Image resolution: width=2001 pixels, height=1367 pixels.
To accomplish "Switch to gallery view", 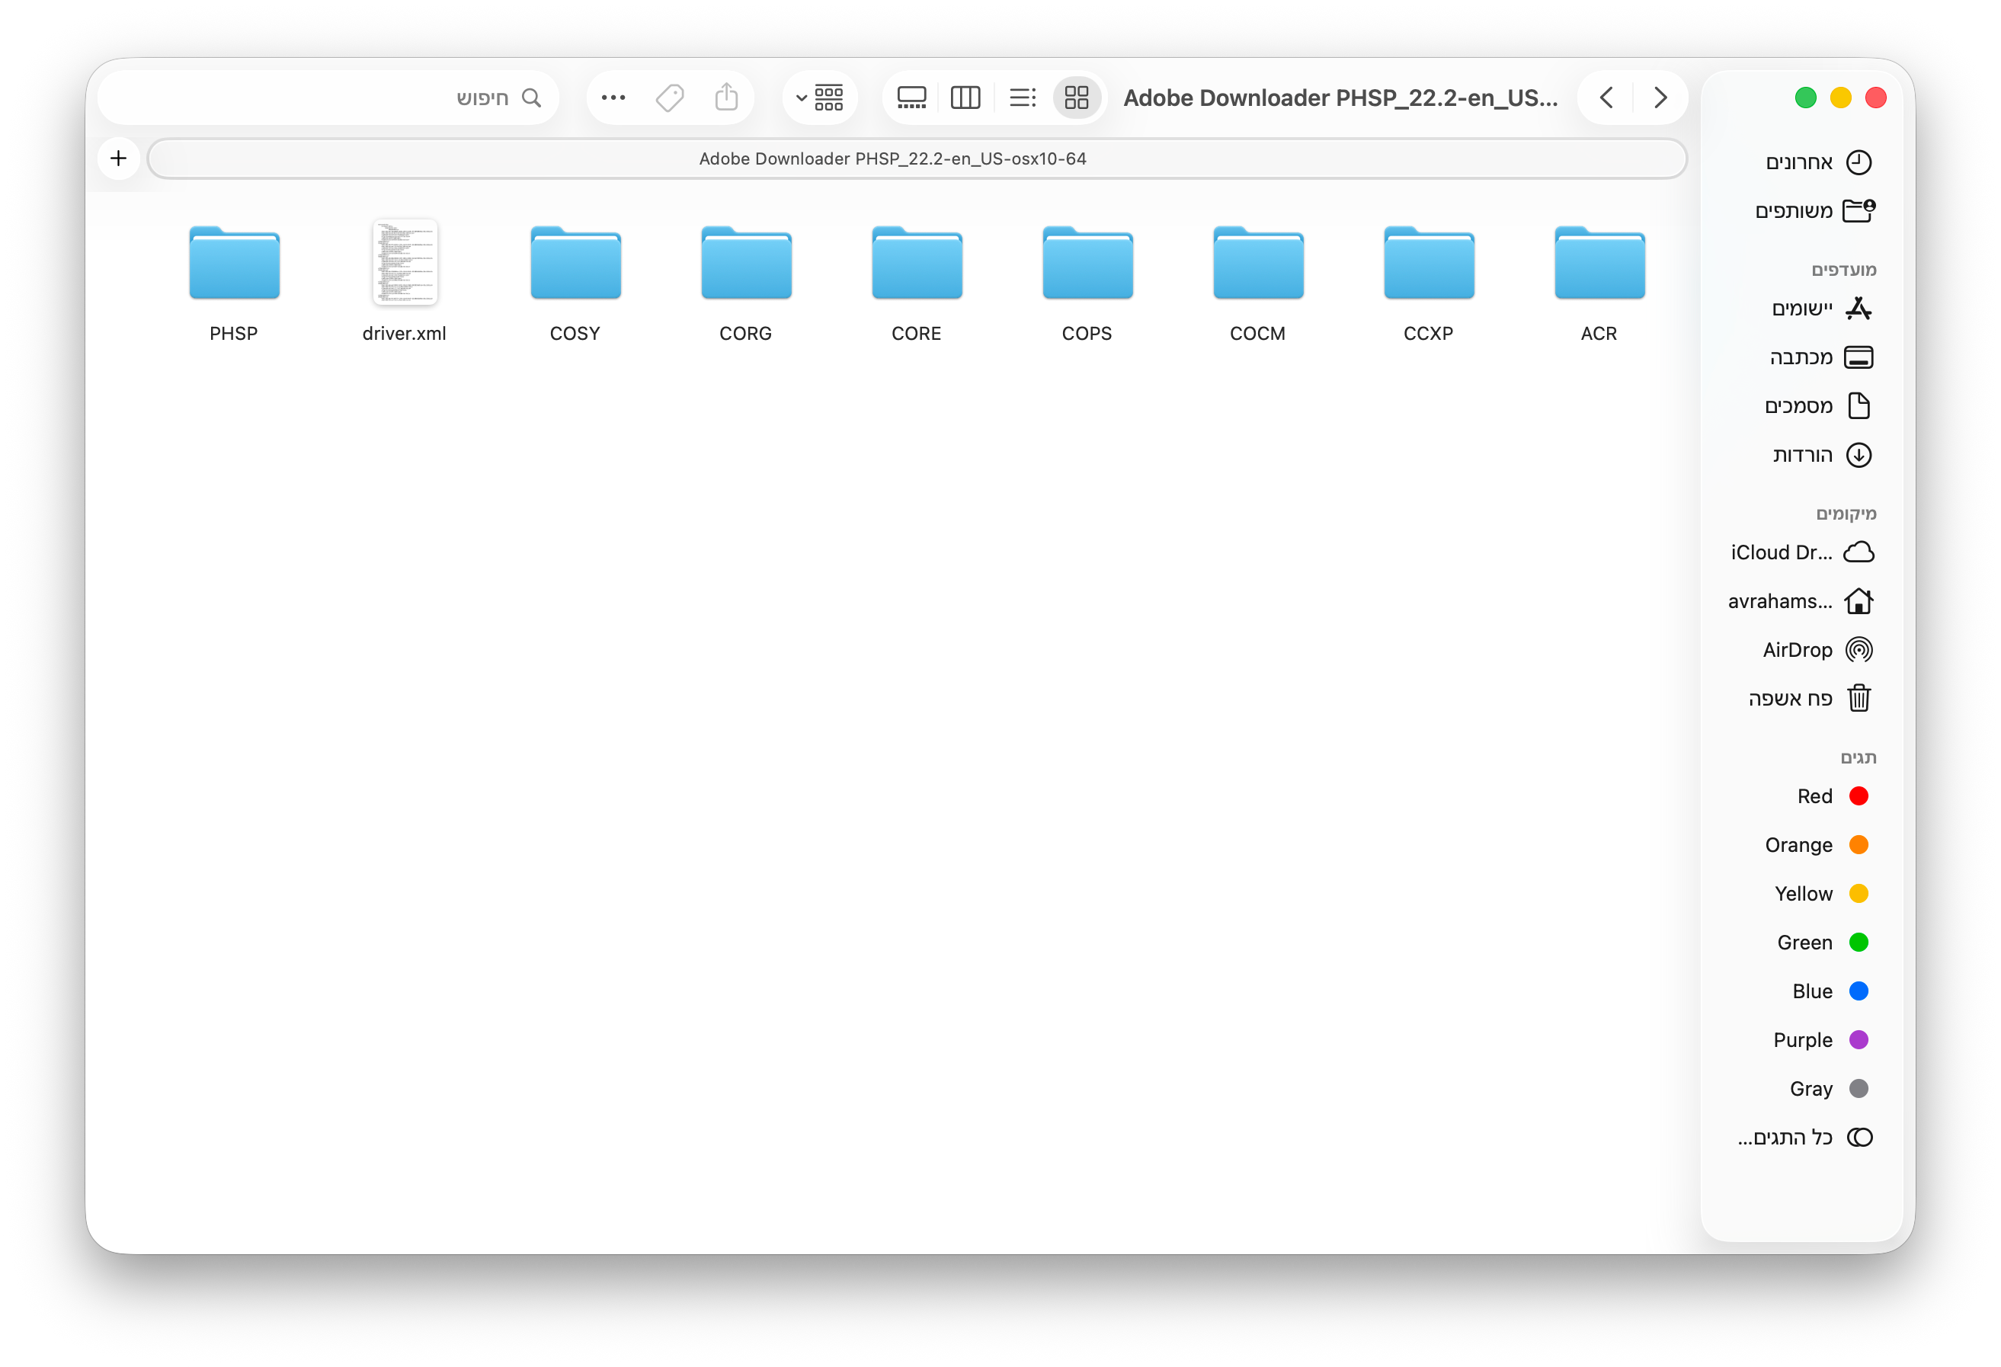I will (x=911, y=98).
